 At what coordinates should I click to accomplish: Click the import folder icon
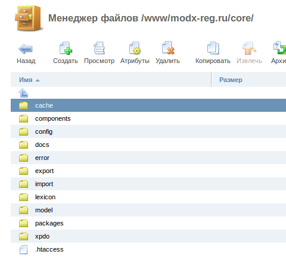tap(23, 184)
